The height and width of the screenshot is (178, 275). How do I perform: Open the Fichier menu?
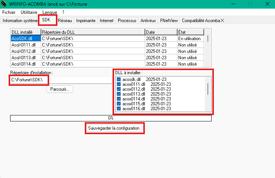click(x=9, y=12)
